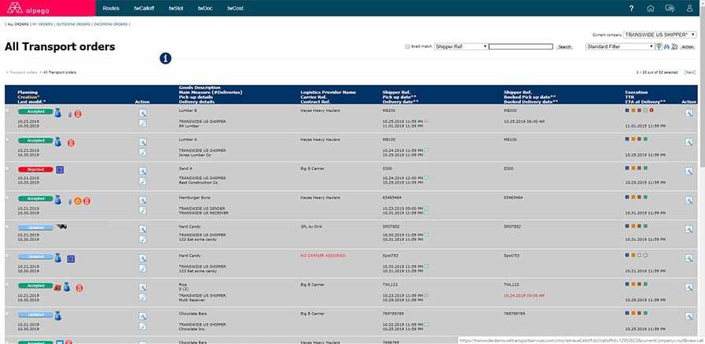View details magnifier for Lumber A order
This screenshot has height=344, width=705.
tap(142, 142)
